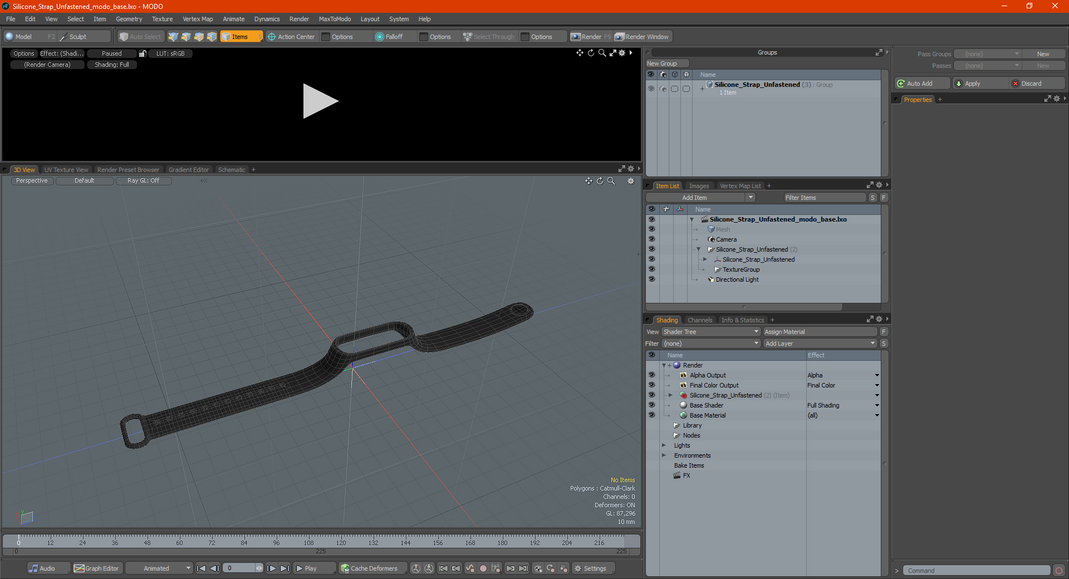The width and height of the screenshot is (1069, 579).
Task: Select Edges mode cube icon
Action: point(186,37)
